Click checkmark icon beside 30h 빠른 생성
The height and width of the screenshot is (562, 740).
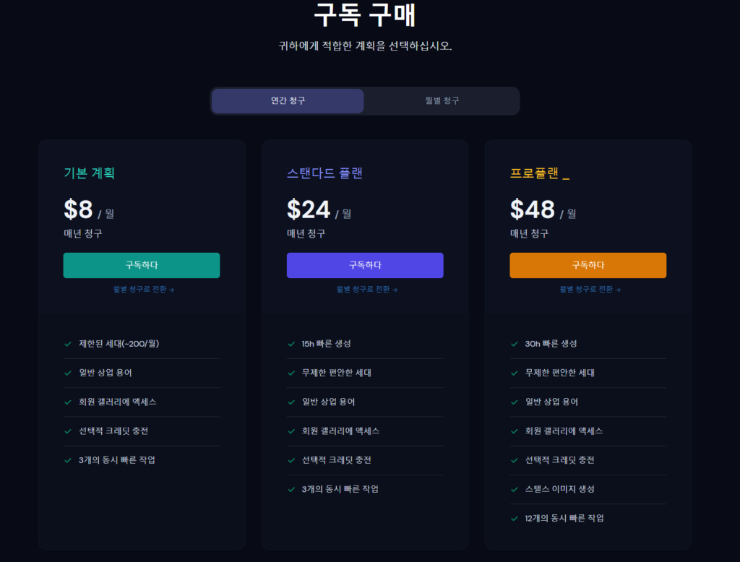point(515,344)
